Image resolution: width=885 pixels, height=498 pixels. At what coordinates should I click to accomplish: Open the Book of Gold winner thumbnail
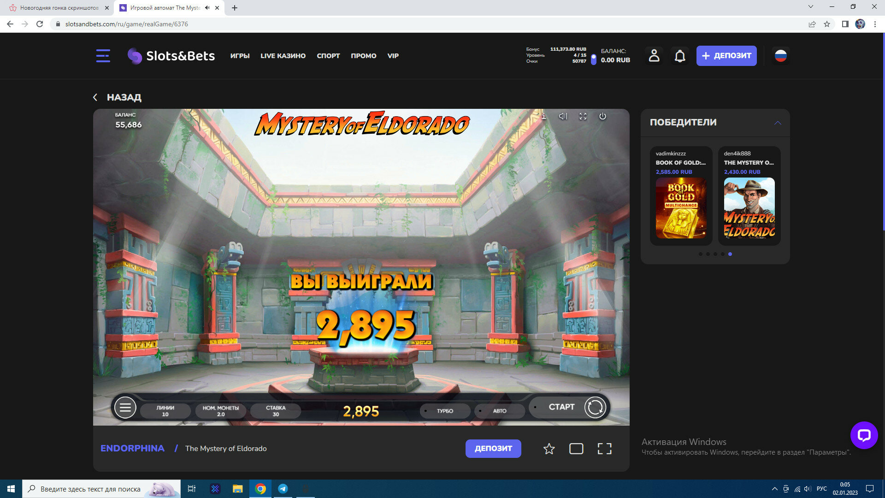[681, 208]
